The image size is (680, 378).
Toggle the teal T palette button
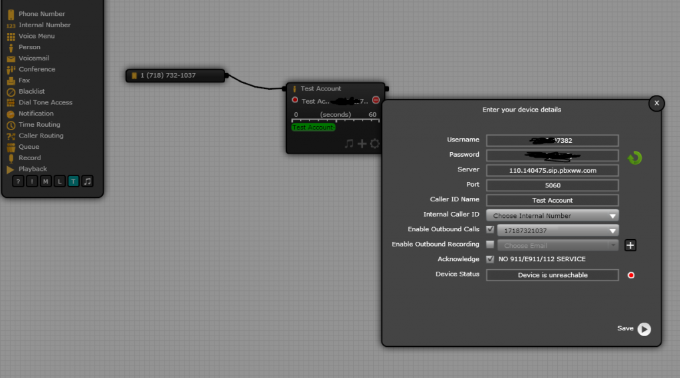tap(73, 181)
